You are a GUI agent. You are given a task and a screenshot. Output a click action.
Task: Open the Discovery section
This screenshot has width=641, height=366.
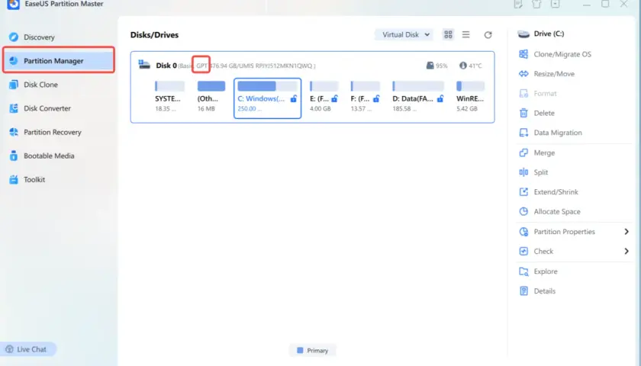click(39, 37)
